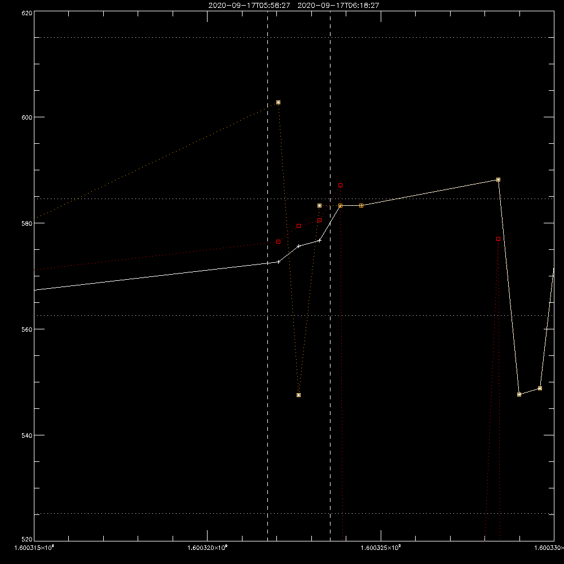This screenshot has height=564, width=564.
Task: Select the orange peak marker near 603
Action: point(278,103)
